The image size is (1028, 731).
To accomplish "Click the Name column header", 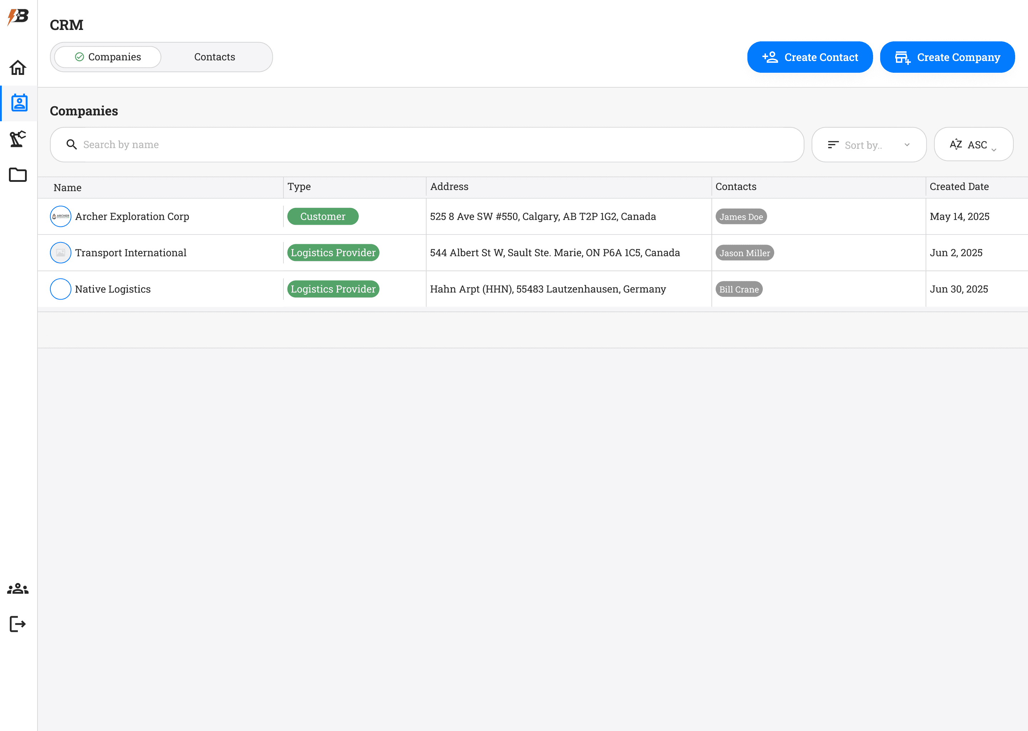I will (67, 188).
